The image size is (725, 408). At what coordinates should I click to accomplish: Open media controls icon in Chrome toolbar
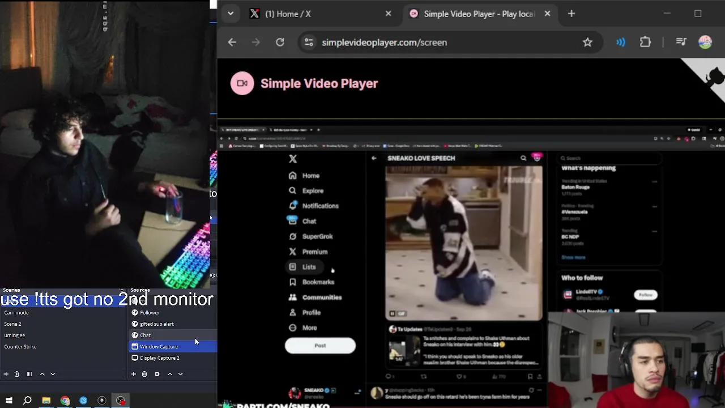coord(681,42)
